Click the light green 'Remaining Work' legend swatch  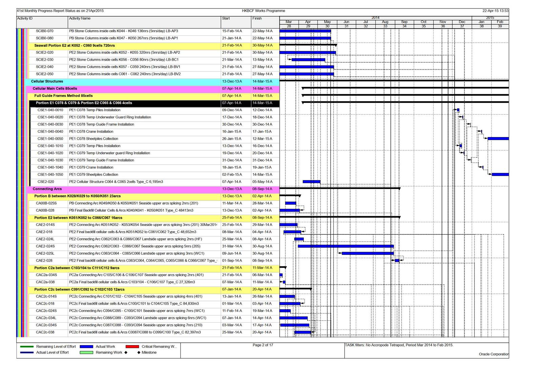(x=86, y=353)
